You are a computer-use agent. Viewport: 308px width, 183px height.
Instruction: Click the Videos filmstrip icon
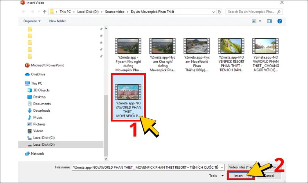[30, 131]
